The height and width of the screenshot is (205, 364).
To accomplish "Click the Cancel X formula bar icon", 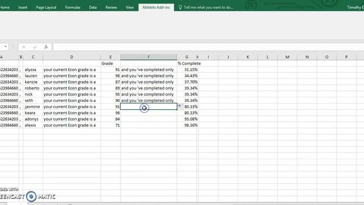I will pos(24,47).
